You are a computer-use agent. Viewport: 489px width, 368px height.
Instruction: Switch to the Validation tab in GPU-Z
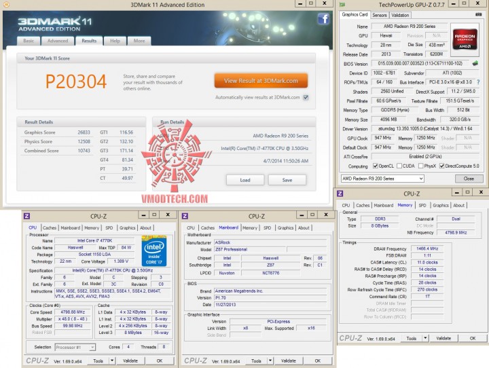[400, 15]
